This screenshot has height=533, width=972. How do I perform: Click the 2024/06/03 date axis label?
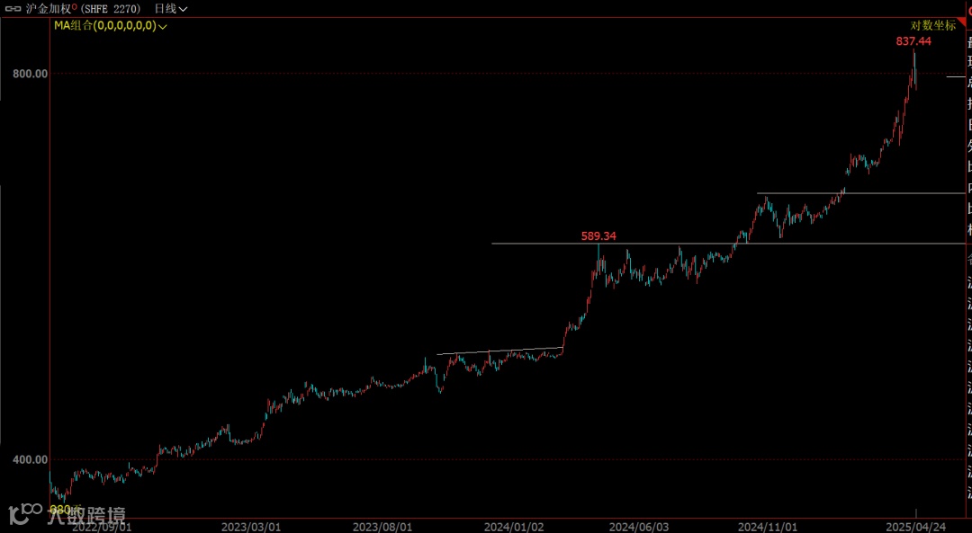point(638,527)
